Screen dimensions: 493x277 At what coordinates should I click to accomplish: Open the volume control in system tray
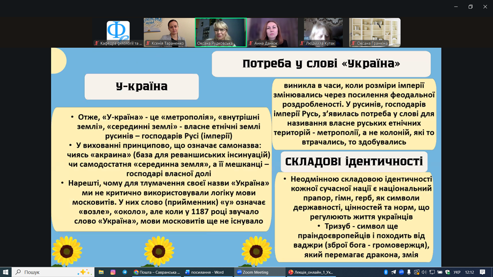(x=424, y=272)
